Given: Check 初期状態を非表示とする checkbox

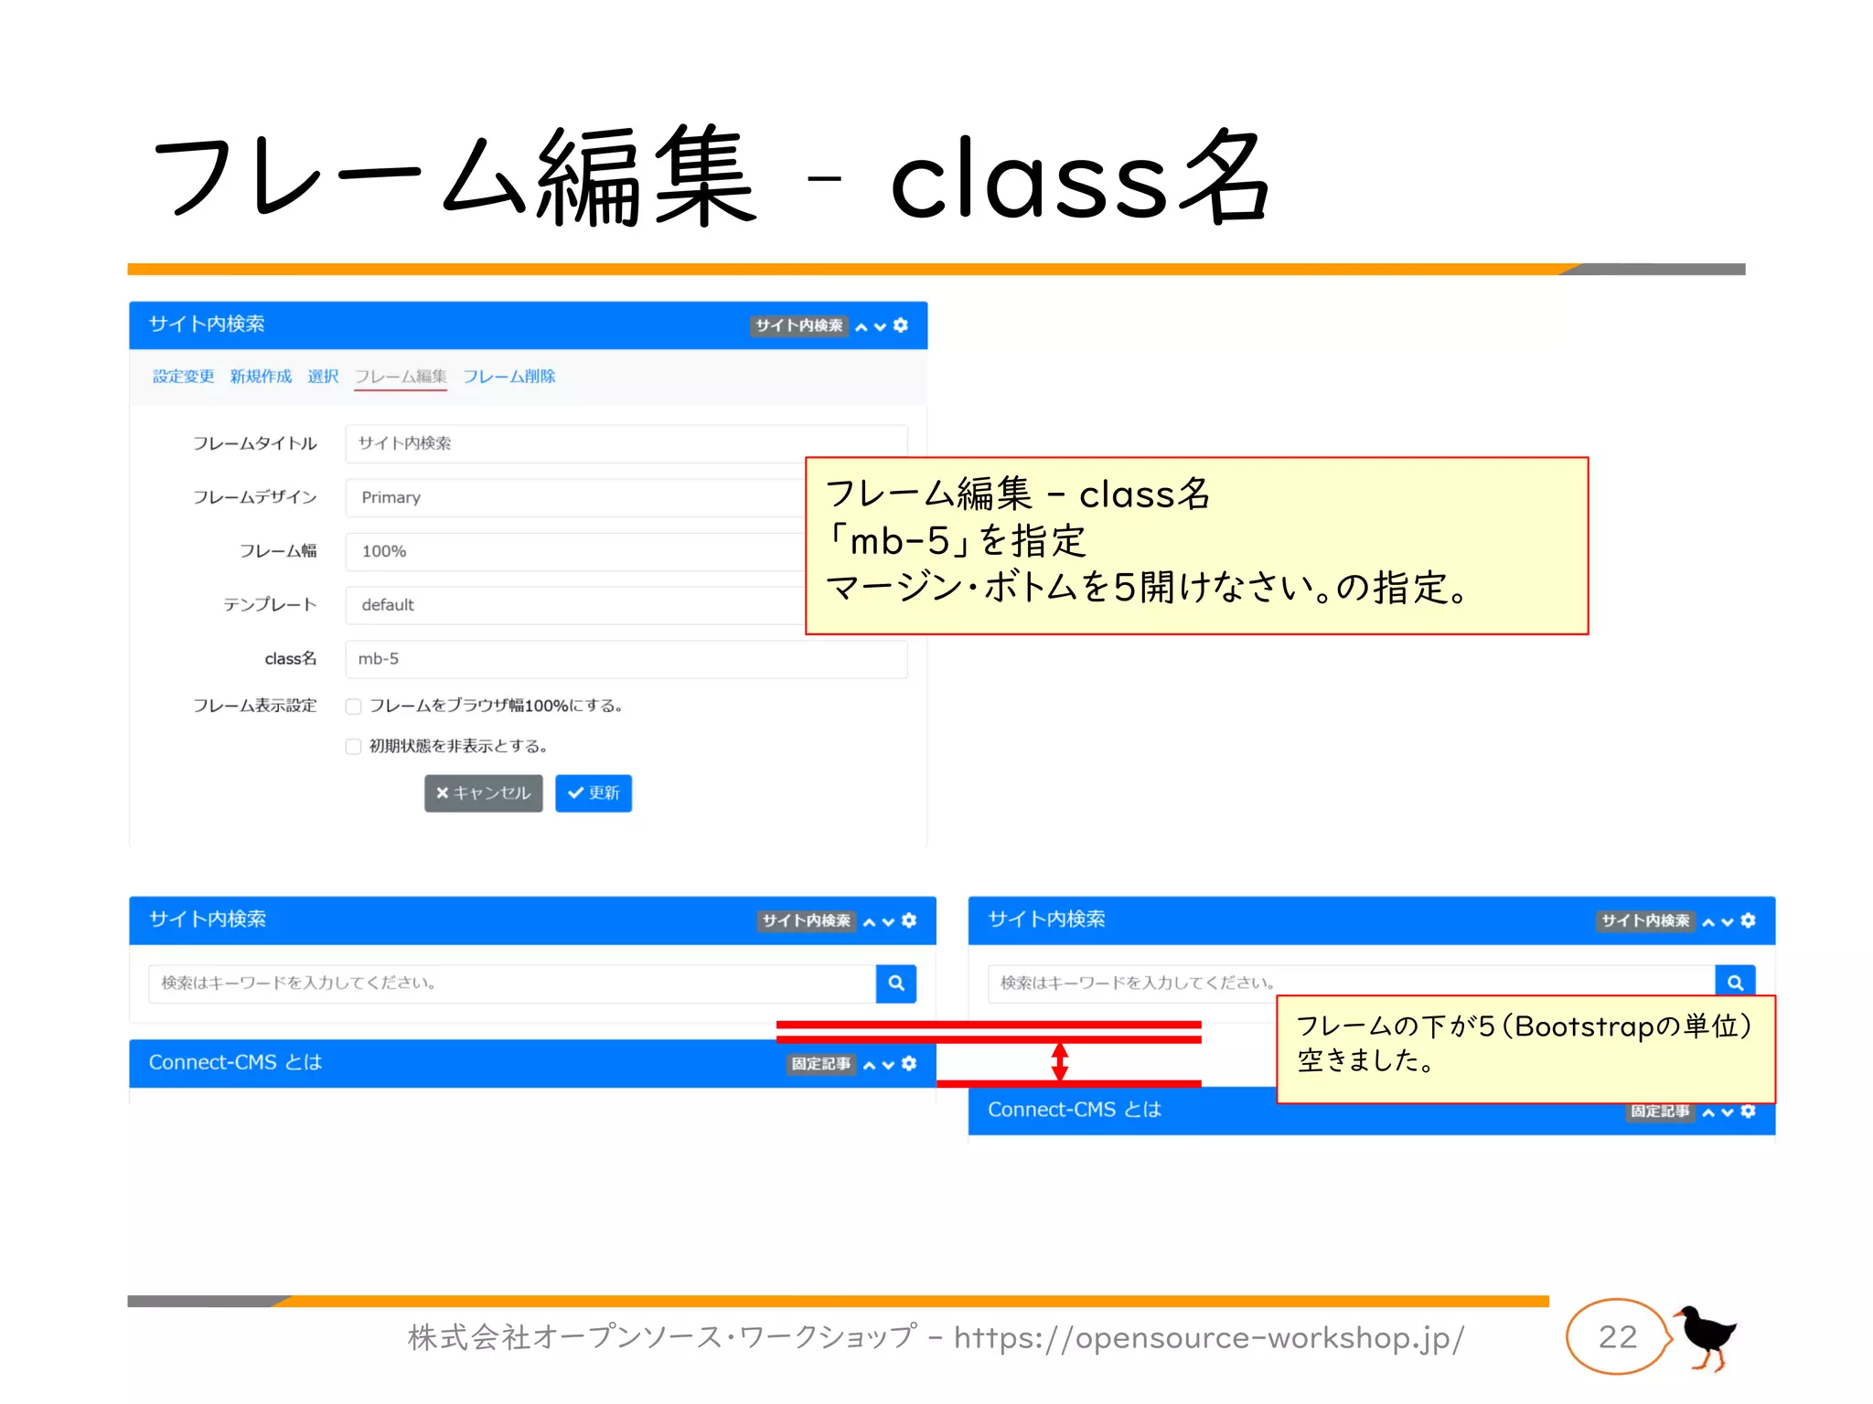Looking at the screenshot, I should click(353, 746).
